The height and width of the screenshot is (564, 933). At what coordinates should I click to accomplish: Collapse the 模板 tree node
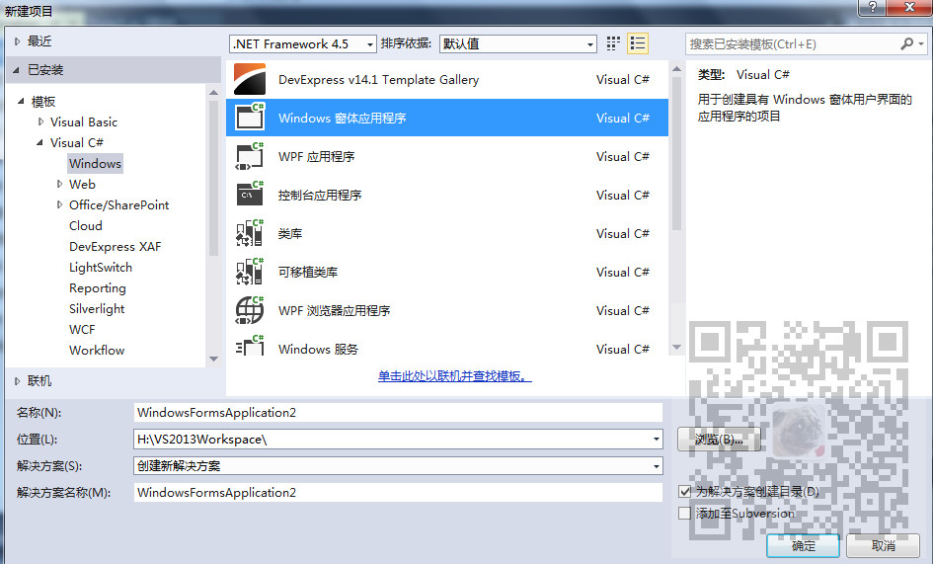[21, 102]
